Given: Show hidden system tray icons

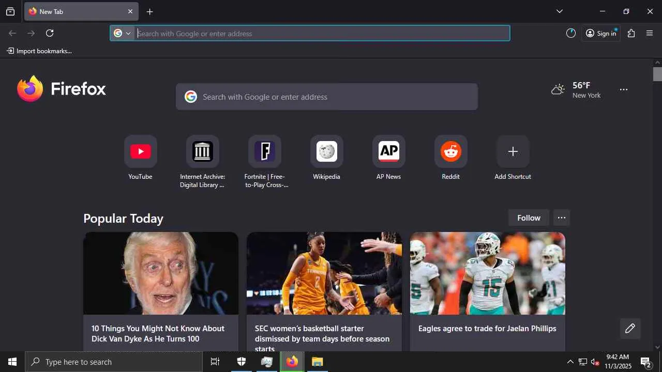Looking at the screenshot, I should [570, 362].
